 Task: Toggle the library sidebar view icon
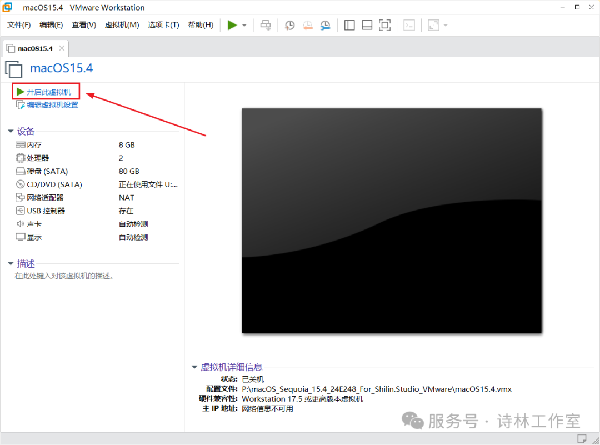(x=349, y=25)
